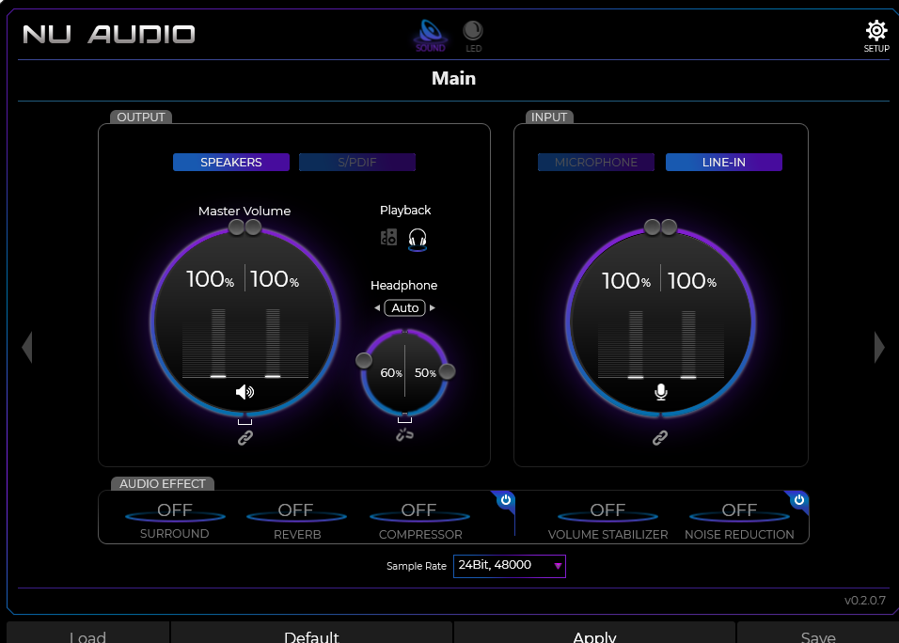Click headphone 50% value
Viewport: 899px width, 643px height.
(425, 373)
